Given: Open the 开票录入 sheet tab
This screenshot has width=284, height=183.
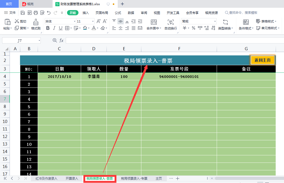Looking at the screenshot, I should click(x=72, y=179).
